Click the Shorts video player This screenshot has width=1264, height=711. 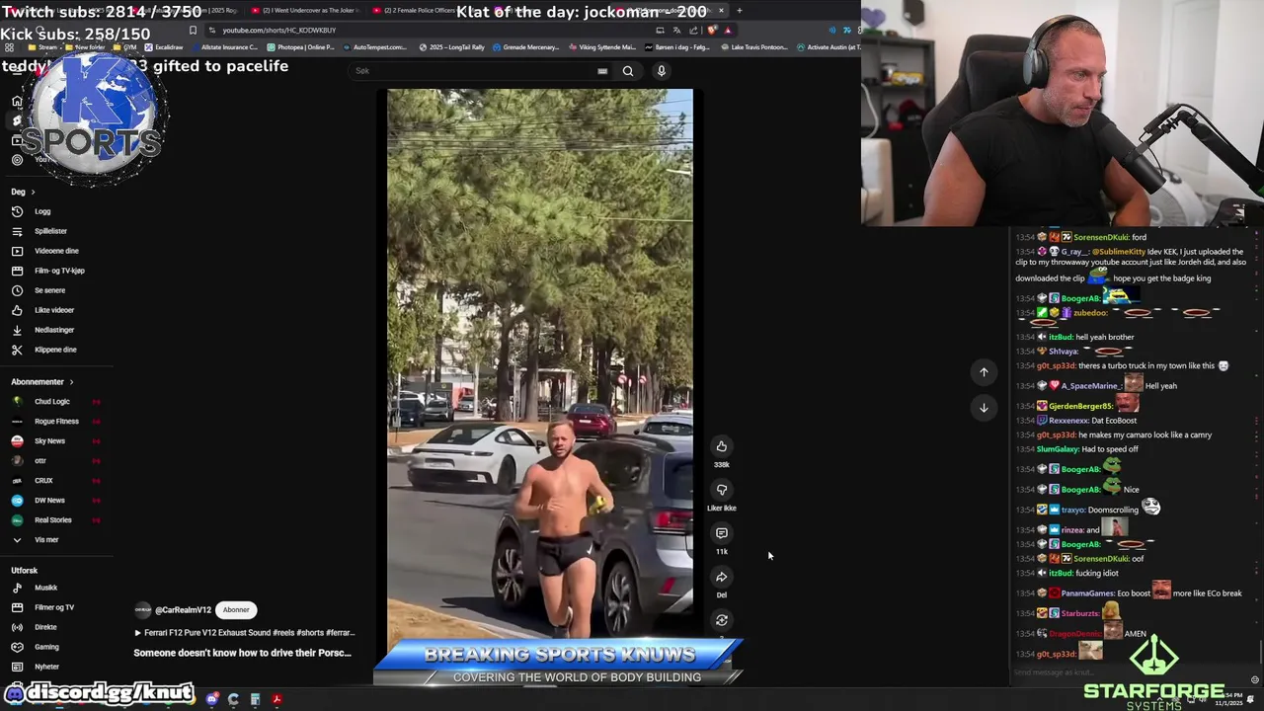(x=540, y=363)
